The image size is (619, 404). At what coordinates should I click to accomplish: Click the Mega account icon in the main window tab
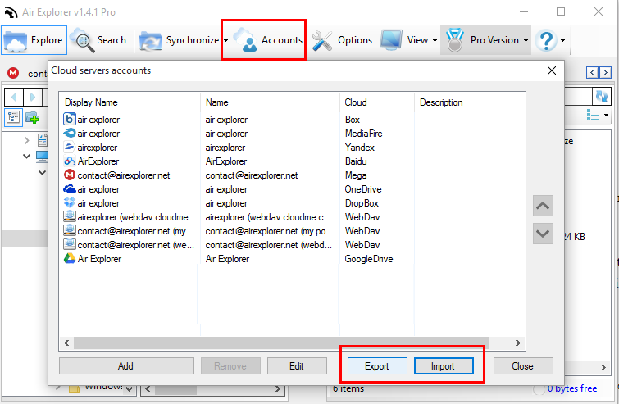click(13, 73)
